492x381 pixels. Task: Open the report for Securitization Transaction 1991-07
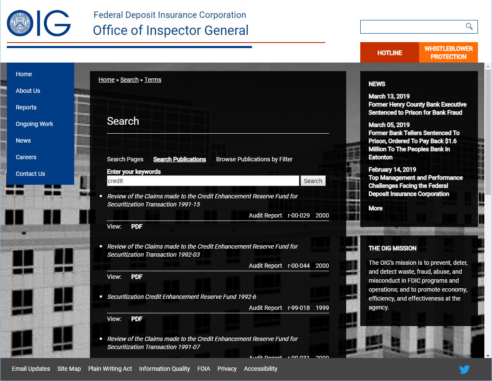[x=203, y=343]
